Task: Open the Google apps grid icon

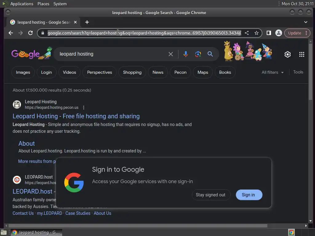Action: coord(301,54)
